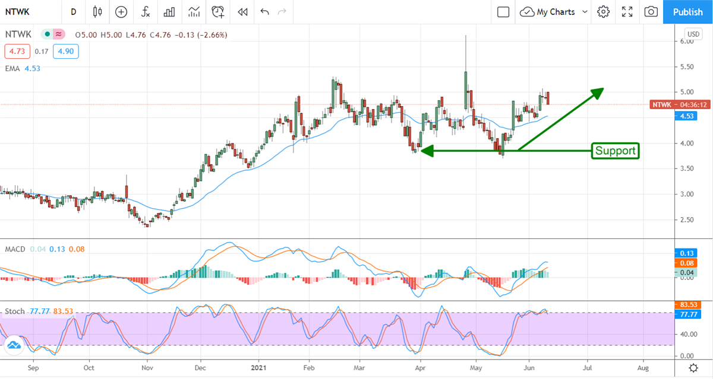This screenshot has height=379, width=713.
Task: Undo the last chart action
Action: click(x=264, y=12)
